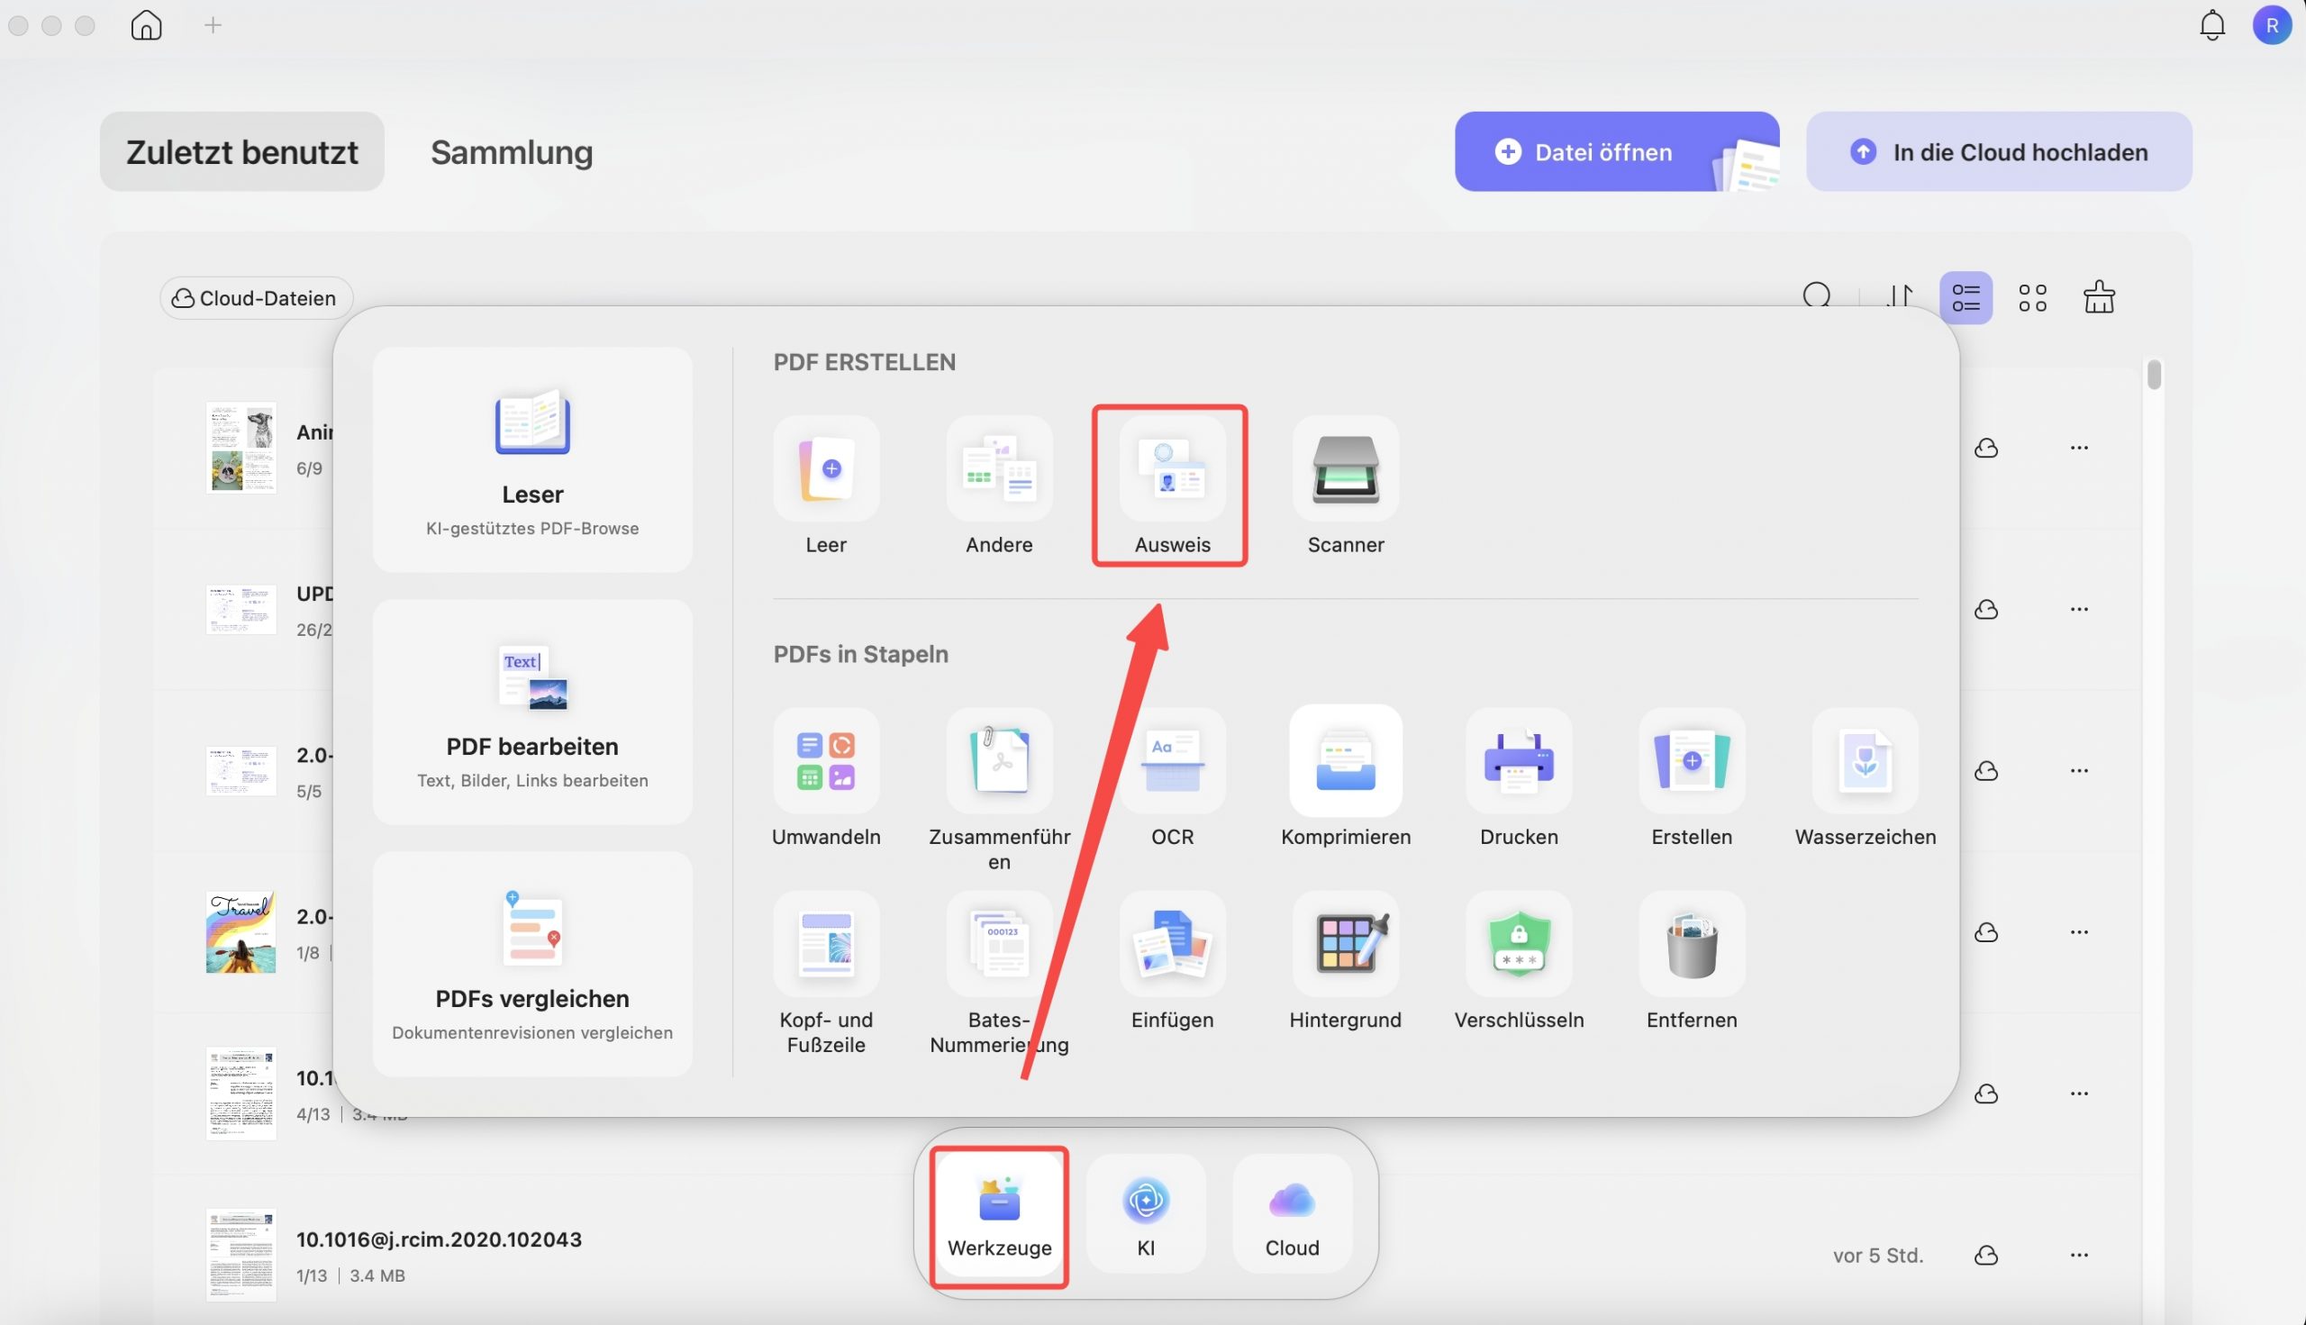Screen dimensions: 2306x1325
Task: Switch to the Zuletzt benutzt tab
Action: (242, 152)
